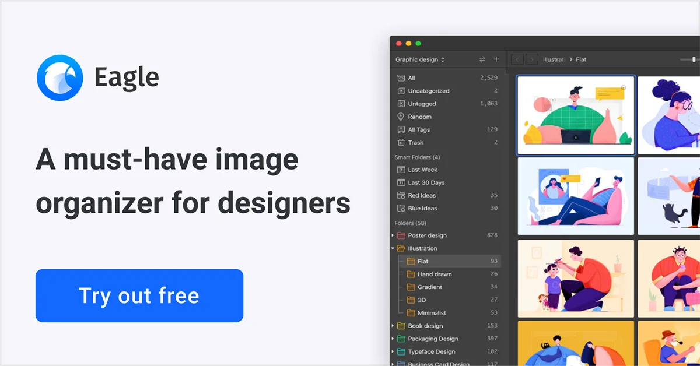Click the switch library arrows icon
The height and width of the screenshot is (366, 700).
482,59
